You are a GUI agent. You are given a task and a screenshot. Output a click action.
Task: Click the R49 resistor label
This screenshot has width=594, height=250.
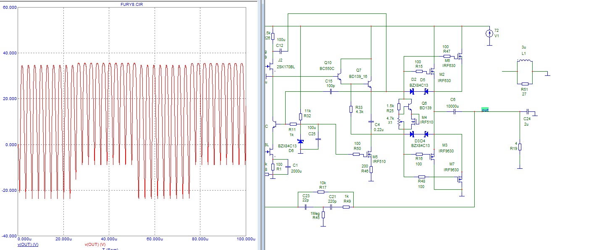pos(347,201)
